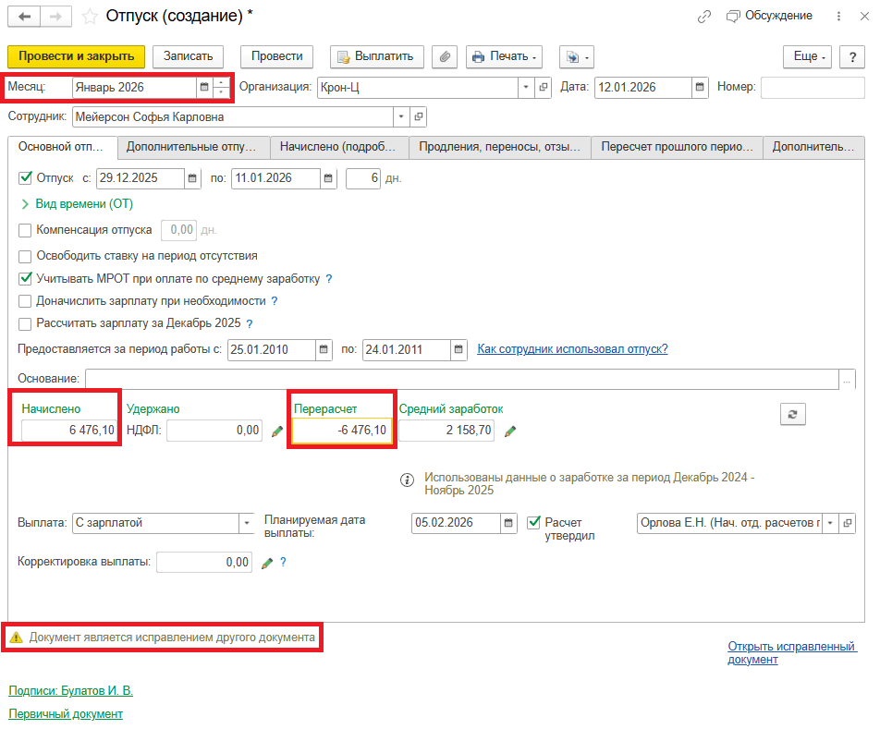This screenshot has height=729, width=880.
Task: Click the paperclip attachments icon
Action: click(x=445, y=56)
